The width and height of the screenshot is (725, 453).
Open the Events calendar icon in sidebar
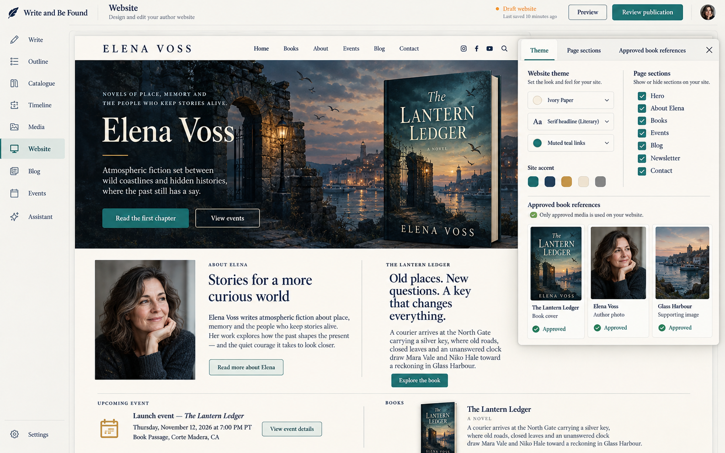[15, 193]
